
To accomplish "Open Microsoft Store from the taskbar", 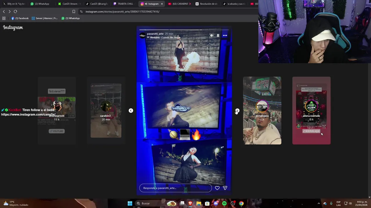I will [x=207, y=203].
